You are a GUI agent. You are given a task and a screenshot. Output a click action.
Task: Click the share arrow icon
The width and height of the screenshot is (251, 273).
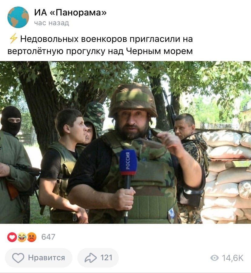click(x=91, y=258)
